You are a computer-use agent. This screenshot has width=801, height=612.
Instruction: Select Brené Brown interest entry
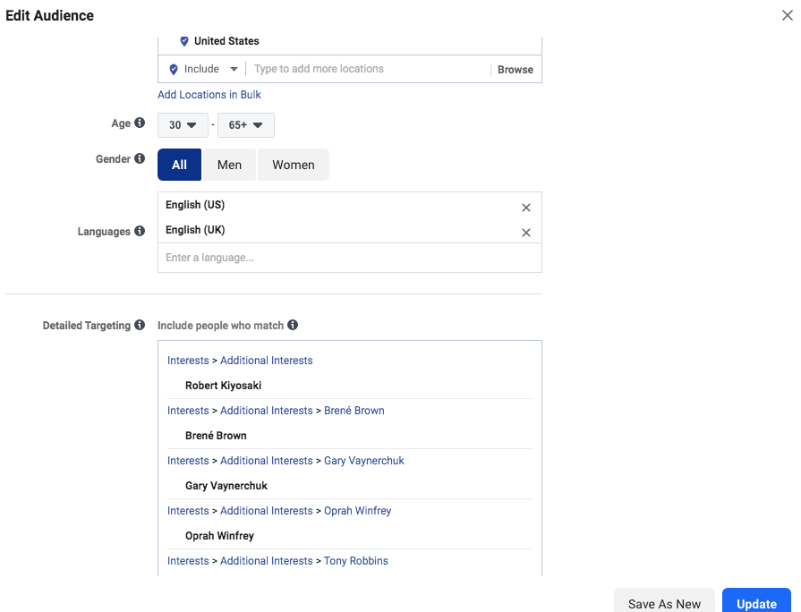click(216, 435)
